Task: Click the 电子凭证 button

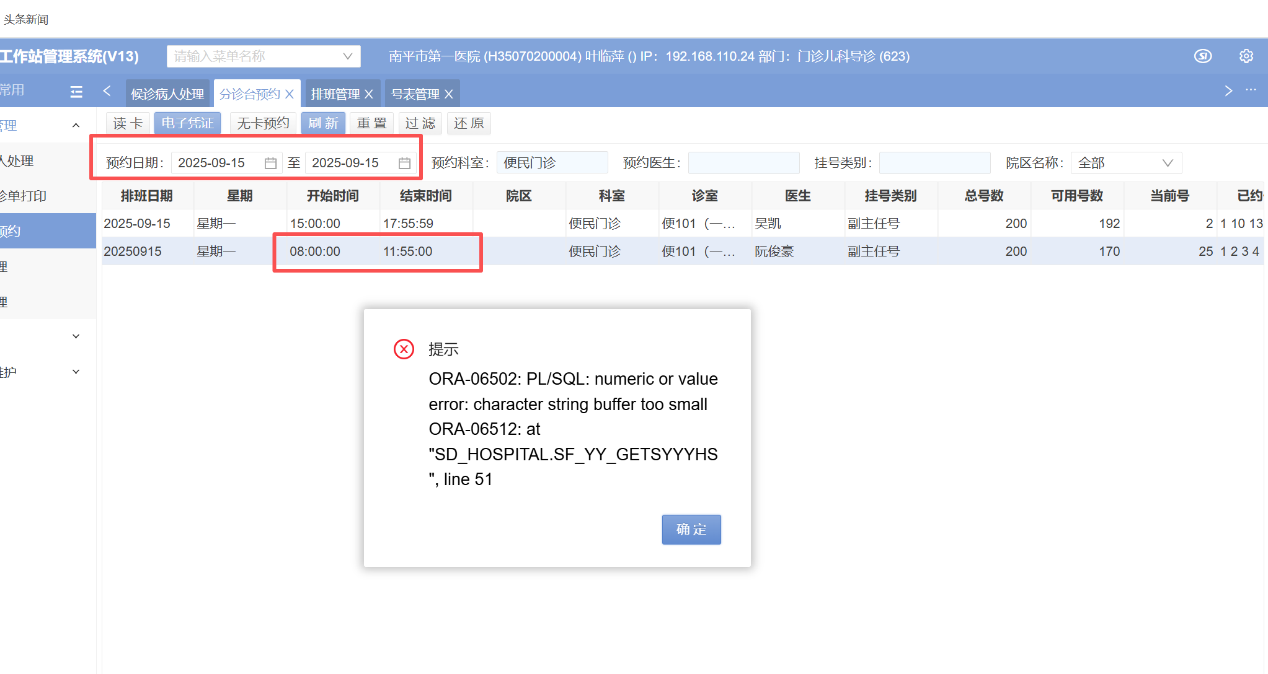Action: (x=187, y=123)
